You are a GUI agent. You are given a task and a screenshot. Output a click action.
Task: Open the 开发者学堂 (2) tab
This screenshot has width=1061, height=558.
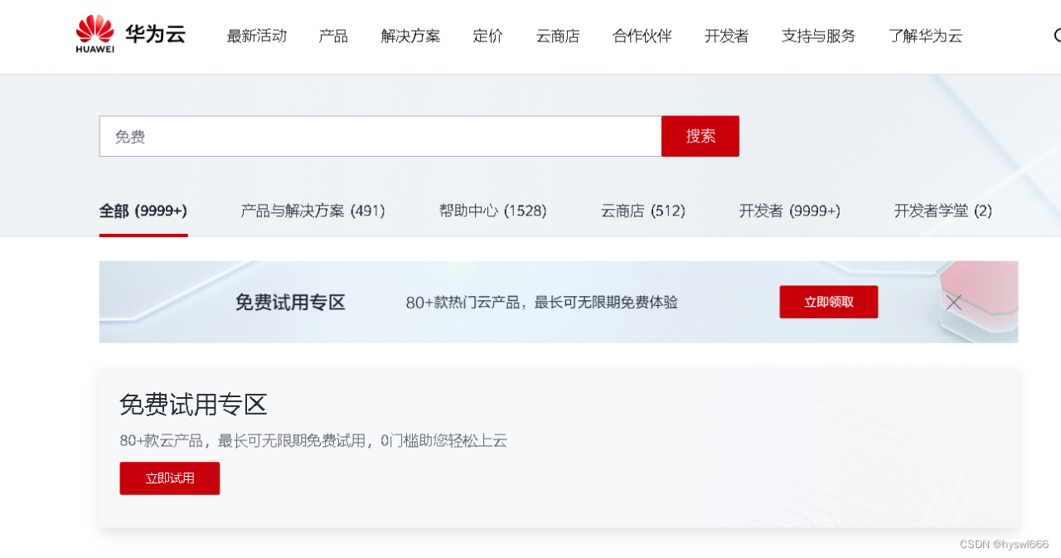tap(943, 211)
